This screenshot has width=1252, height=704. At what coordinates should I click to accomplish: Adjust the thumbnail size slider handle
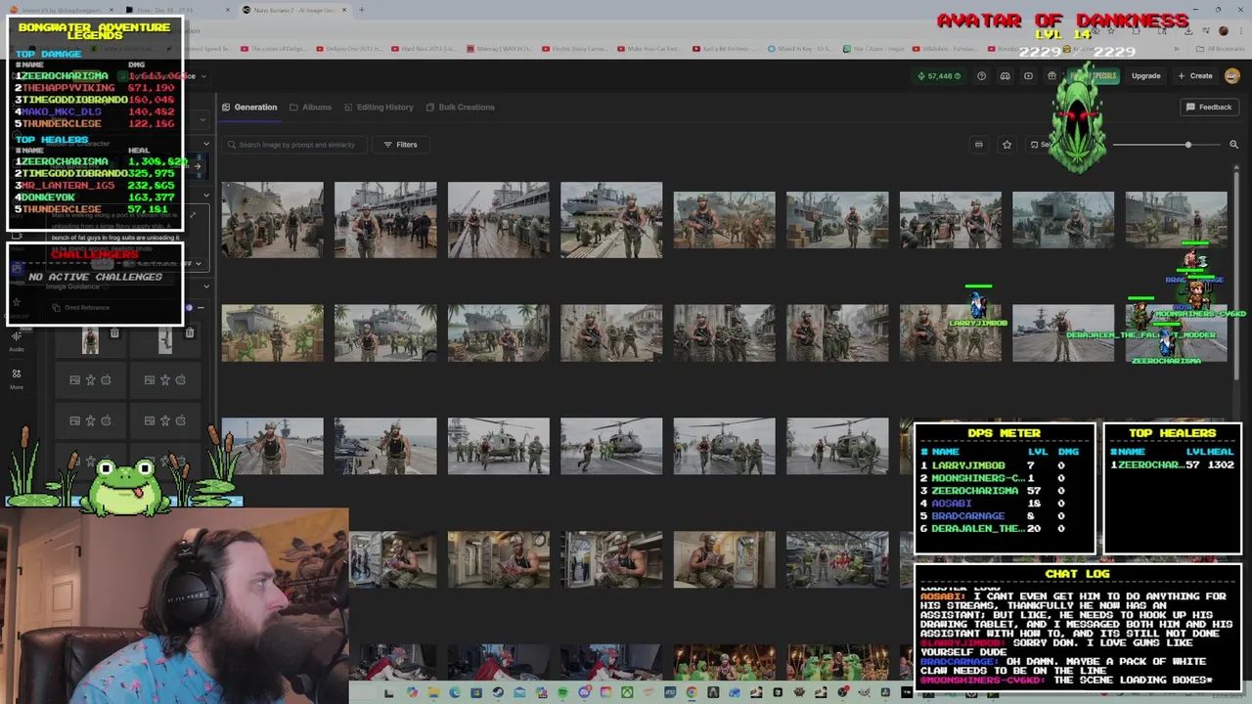click(x=1188, y=145)
